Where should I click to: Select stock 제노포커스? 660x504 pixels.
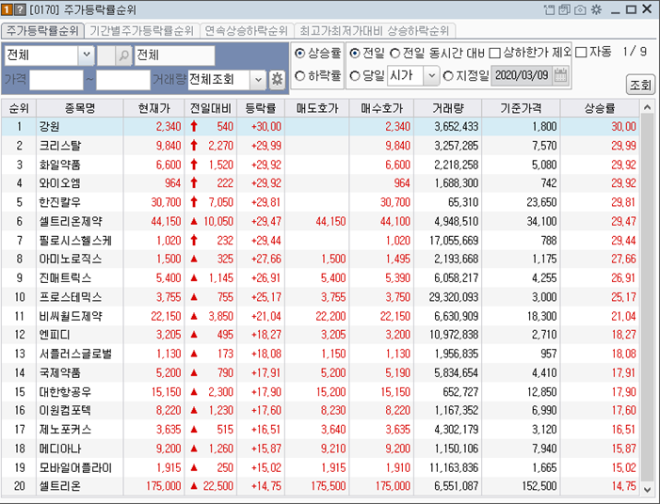tap(65, 429)
